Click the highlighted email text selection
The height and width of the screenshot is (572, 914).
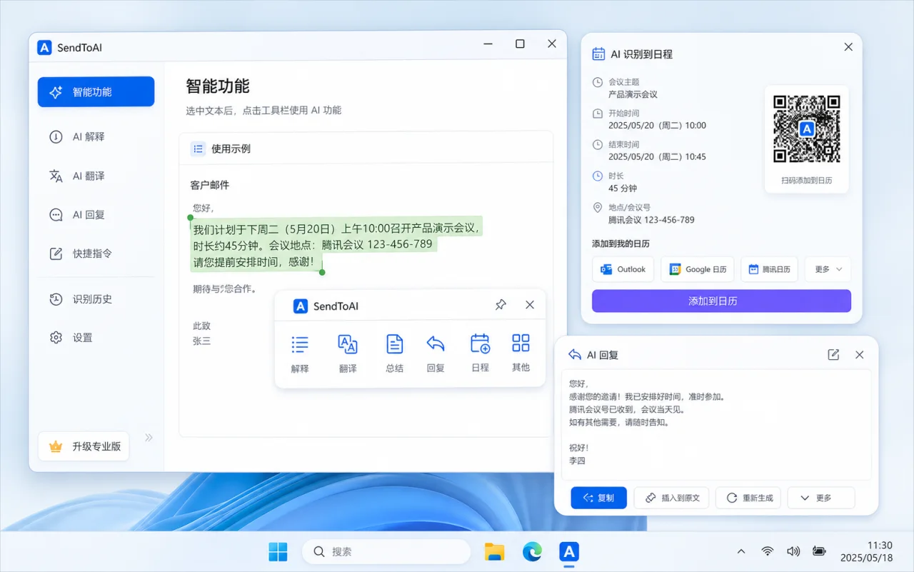point(336,245)
